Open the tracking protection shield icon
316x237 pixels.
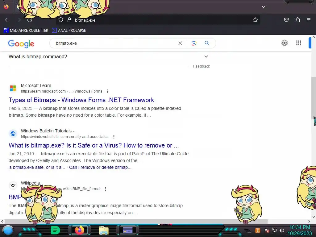coord(61,20)
